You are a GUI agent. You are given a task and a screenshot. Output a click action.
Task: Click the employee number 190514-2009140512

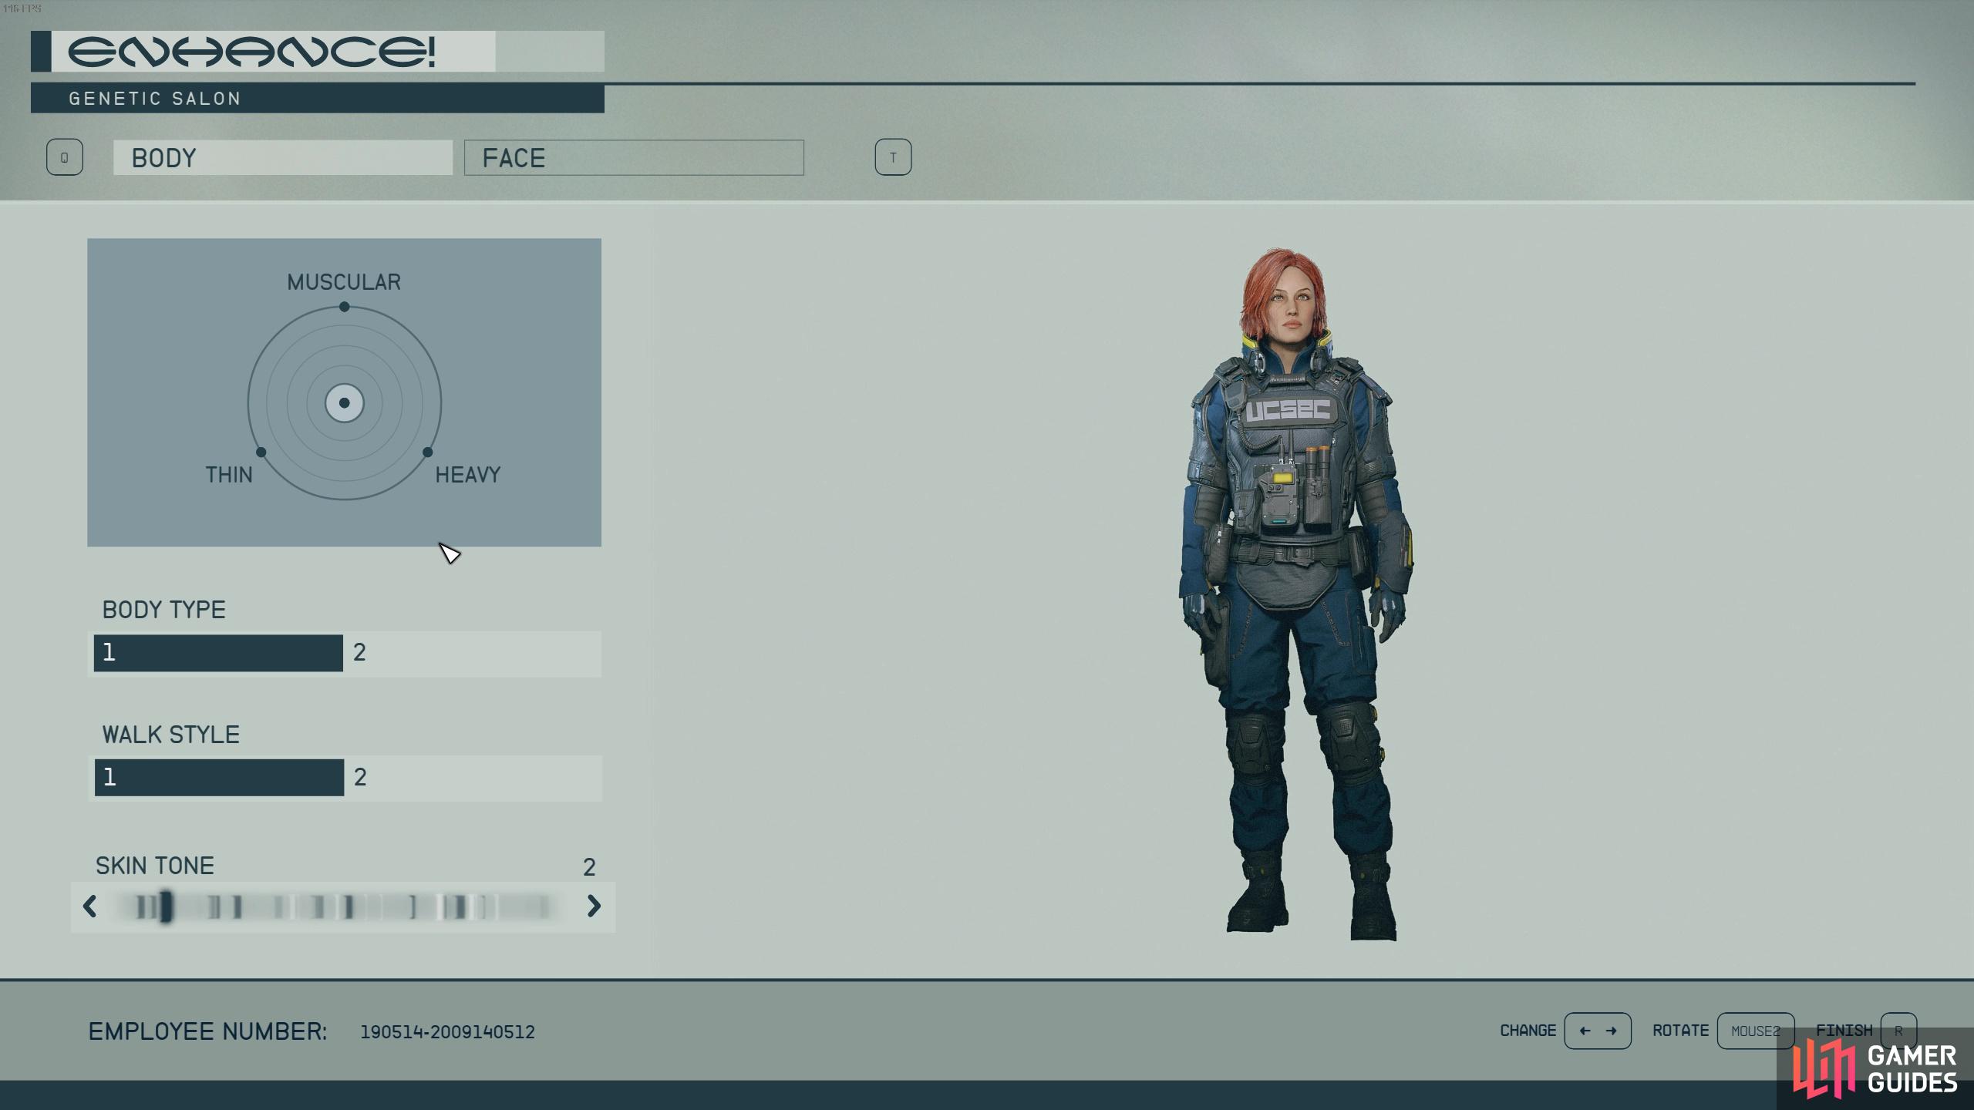(x=447, y=1032)
